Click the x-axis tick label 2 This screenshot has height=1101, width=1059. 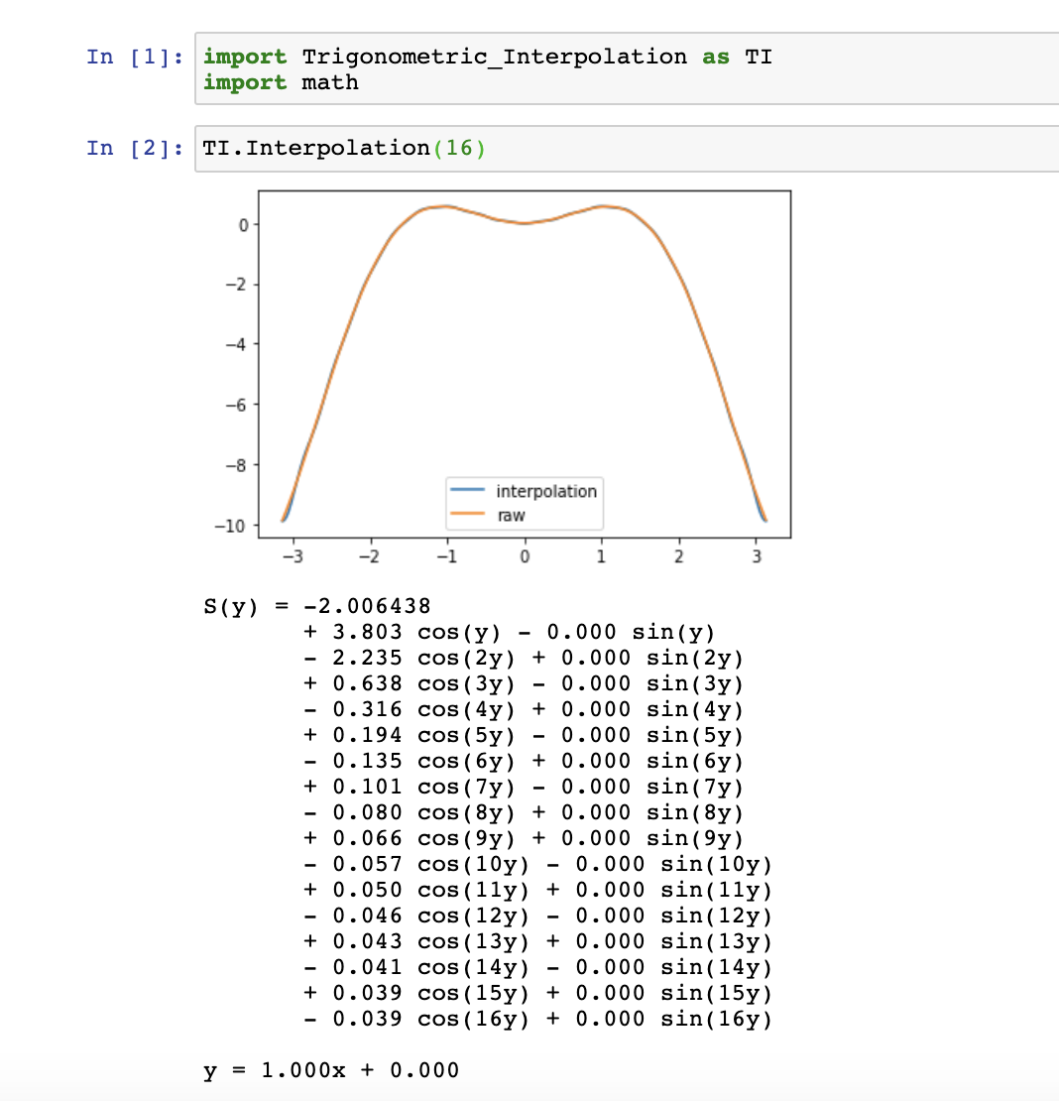click(x=678, y=556)
